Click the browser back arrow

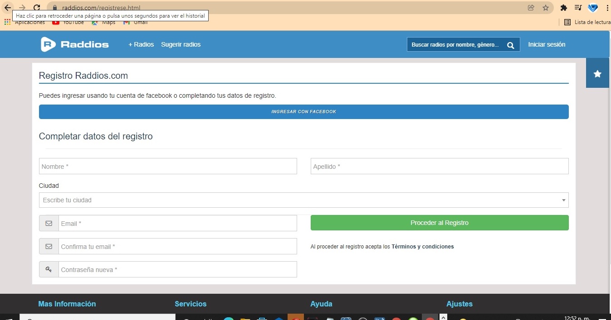(8, 8)
